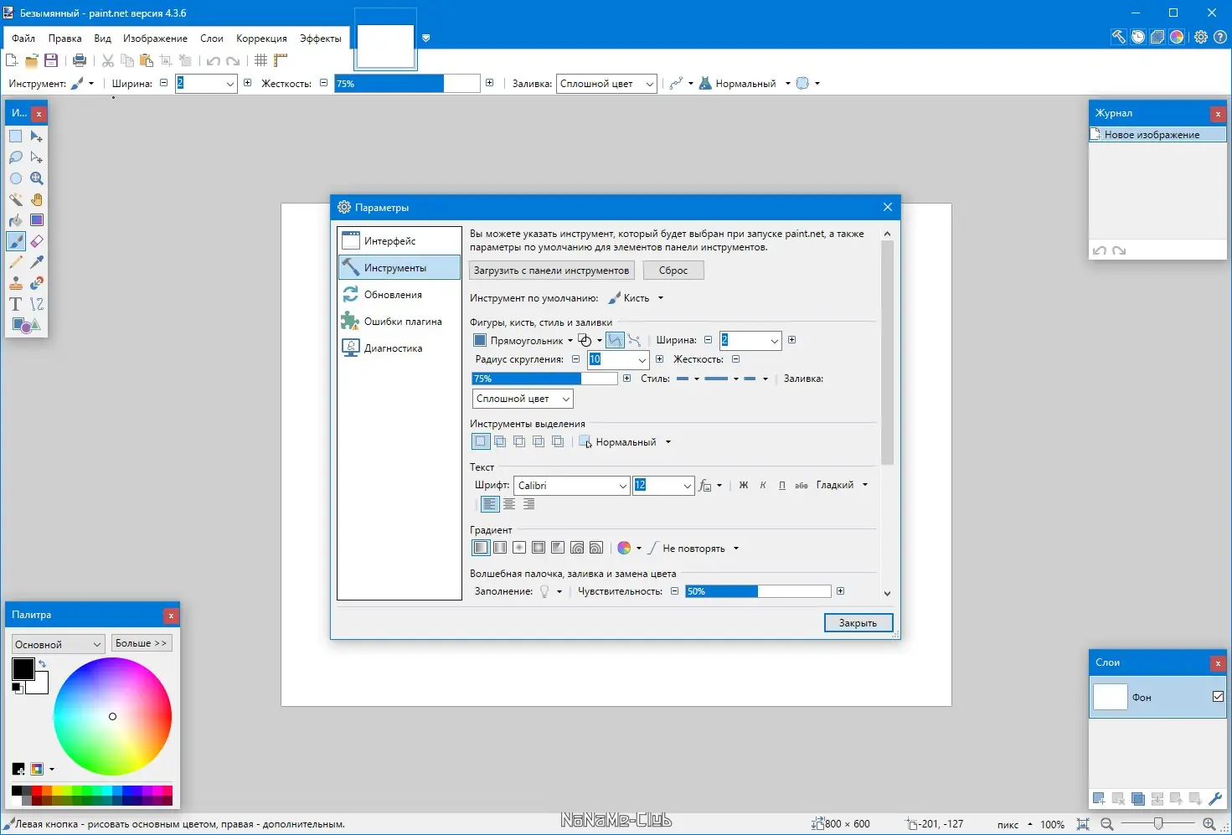The width and height of the screenshot is (1232, 835).
Task: Select the Magic Wand tool in toolbox
Action: click(x=16, y=199)
